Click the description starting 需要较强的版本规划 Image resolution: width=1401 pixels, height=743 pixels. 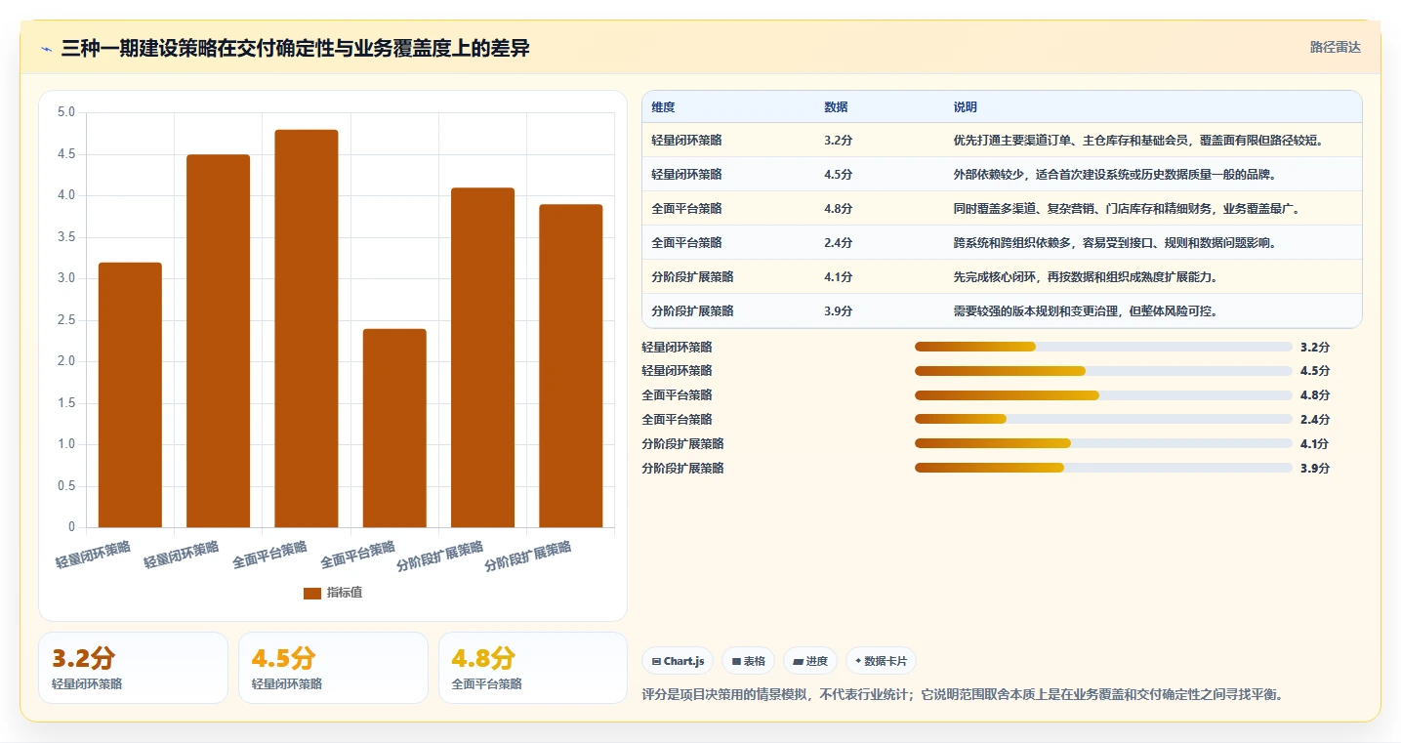tap(1085, 311)
